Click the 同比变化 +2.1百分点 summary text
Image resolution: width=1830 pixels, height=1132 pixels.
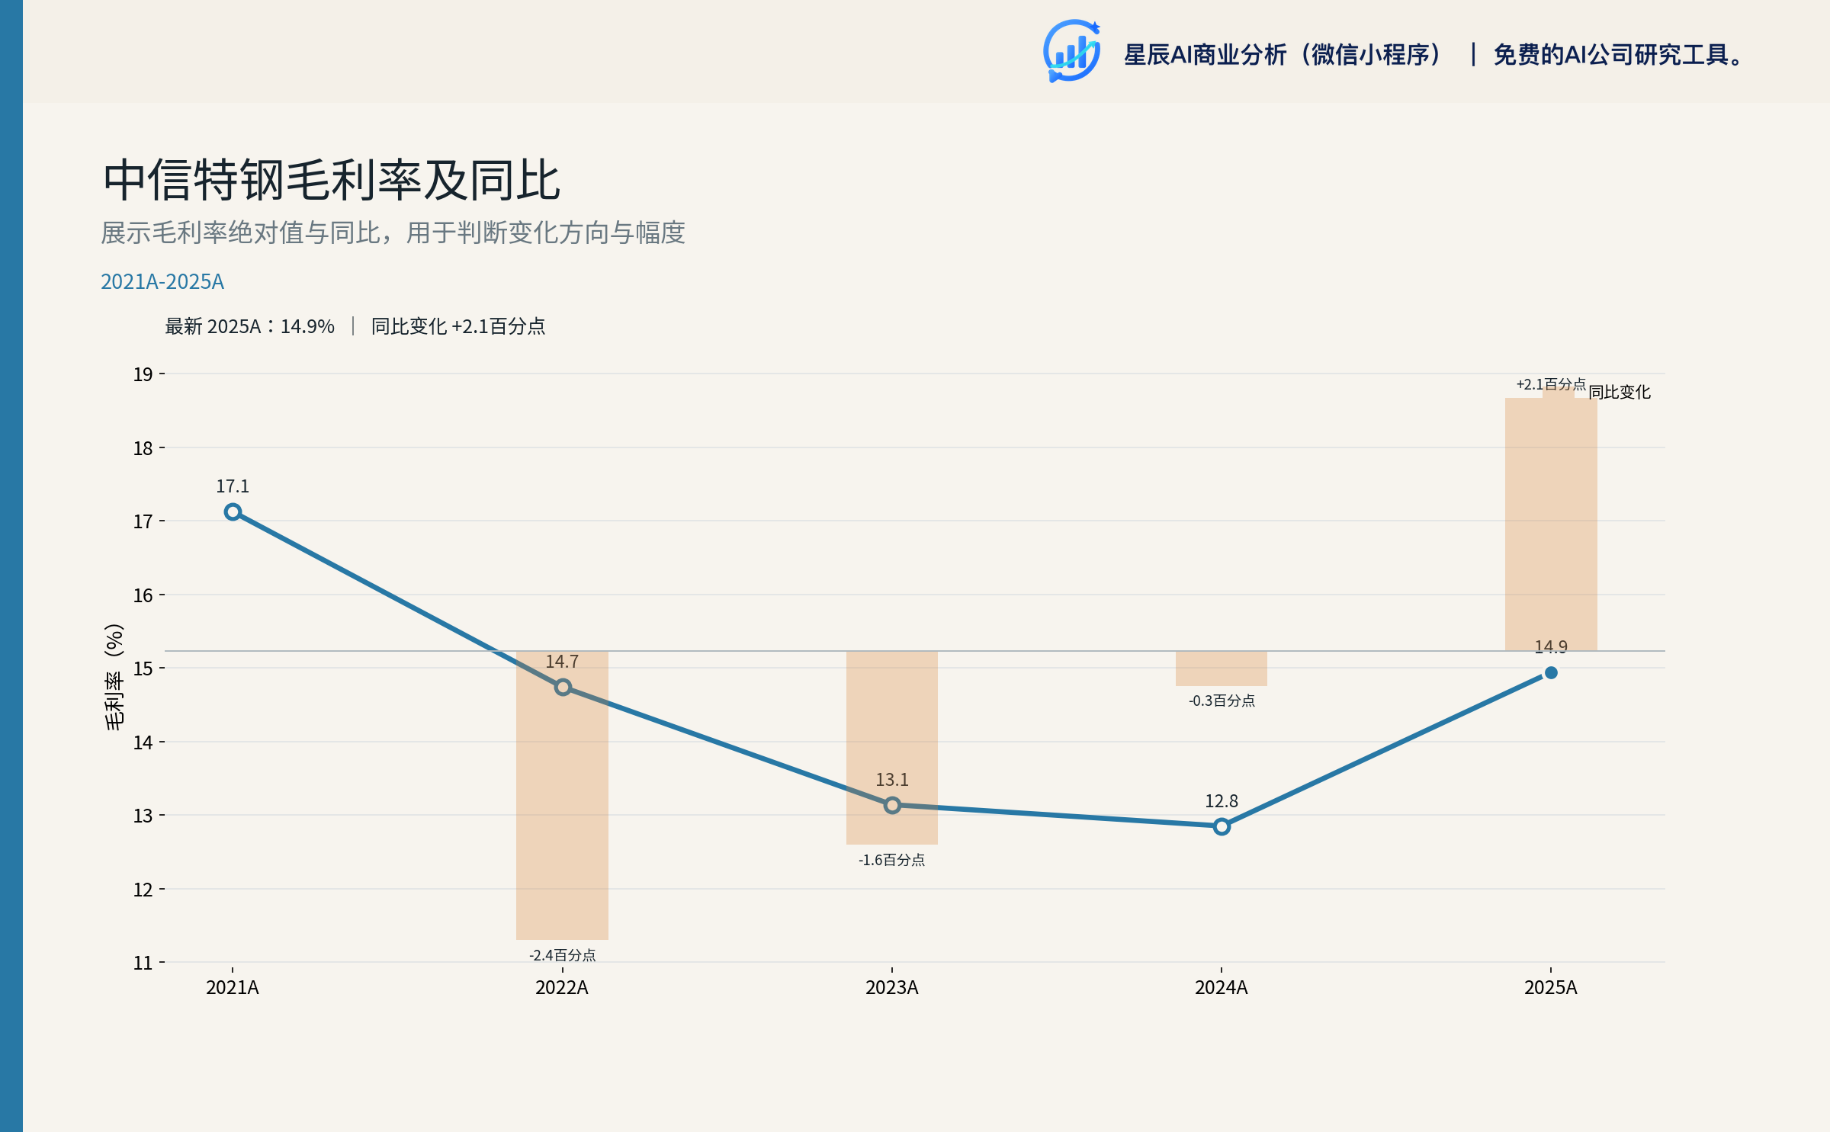pyautogui.click(x=458, y=326)
